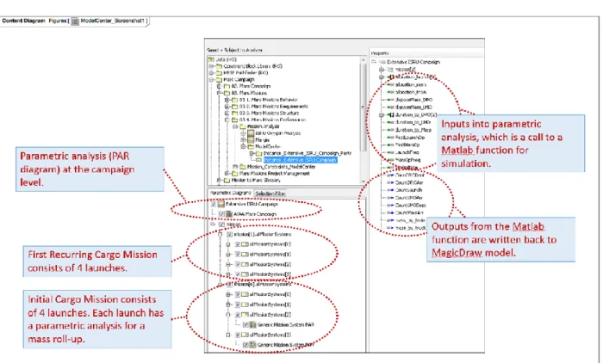This screenshot has height=363, width=603.
Task: Switch to the Selection Filter tab
Action: [270, 194]
